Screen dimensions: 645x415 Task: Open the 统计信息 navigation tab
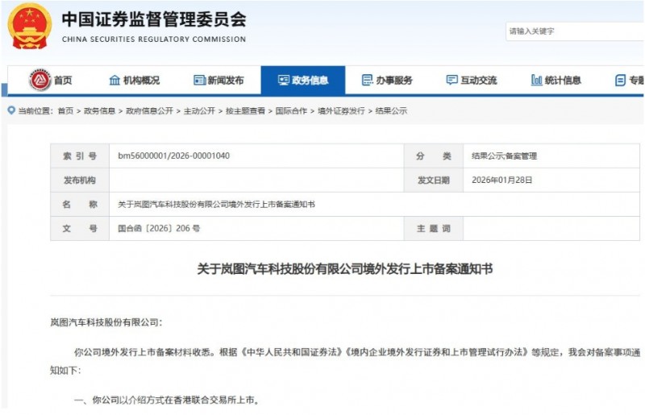click(x=556, y=81)
